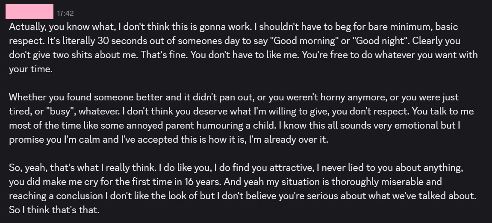Click the final line "So I think that's that."
The height and width of the screenshot is (223, 492).
(54, 210)
